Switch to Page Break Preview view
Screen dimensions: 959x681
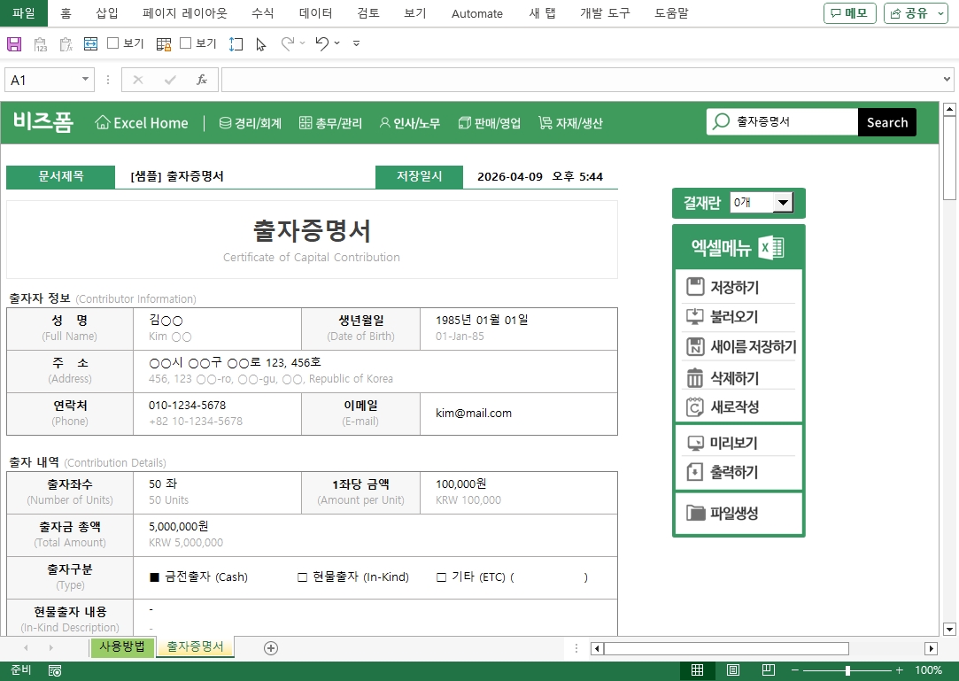[769, 670]
